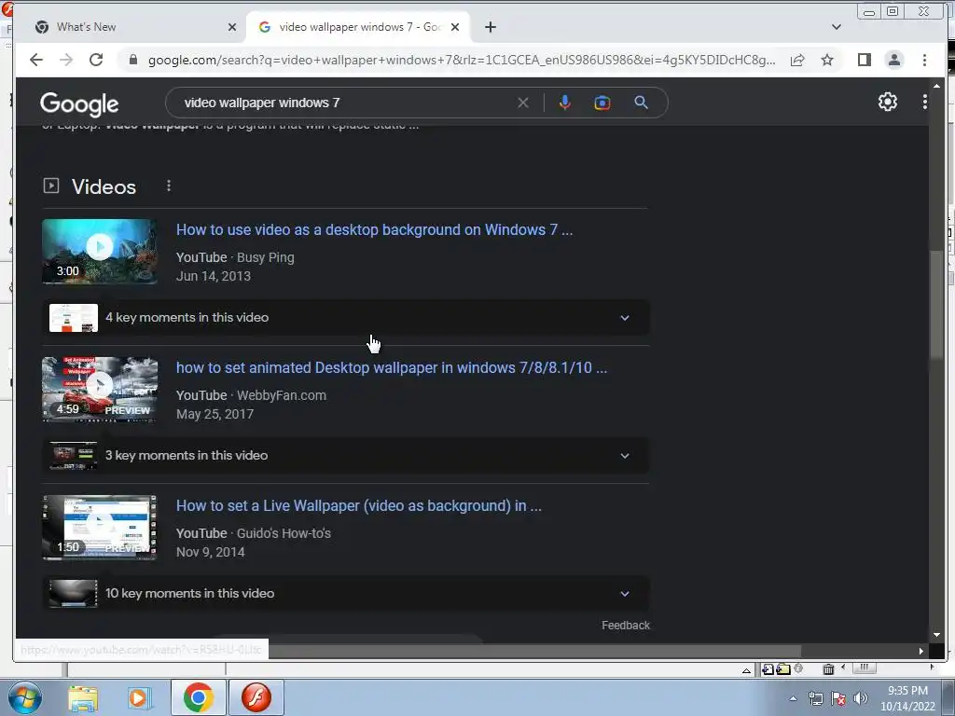The height and width of the screenshot is (716, 955).
Task: Start voice search with microphone icon
Action: pyautogui.click(x=564, y=103)
